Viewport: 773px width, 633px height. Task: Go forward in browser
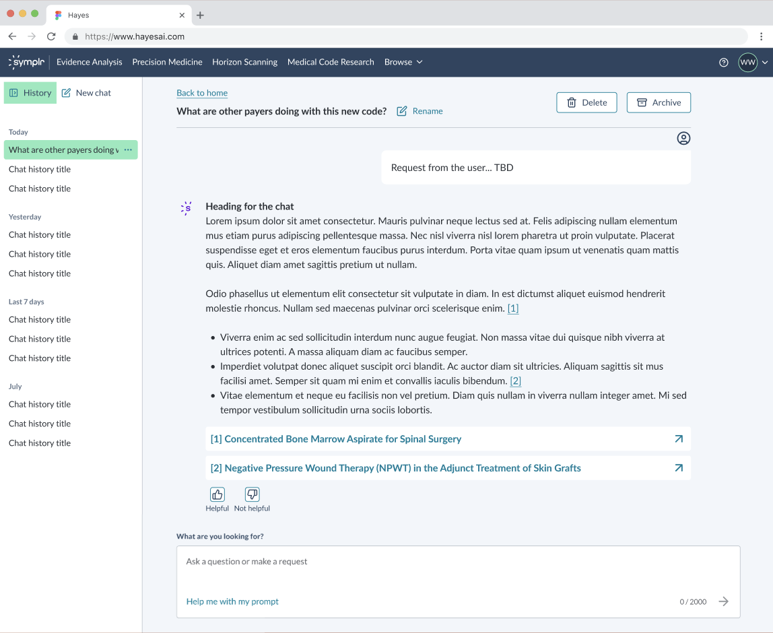pos(32,36)
